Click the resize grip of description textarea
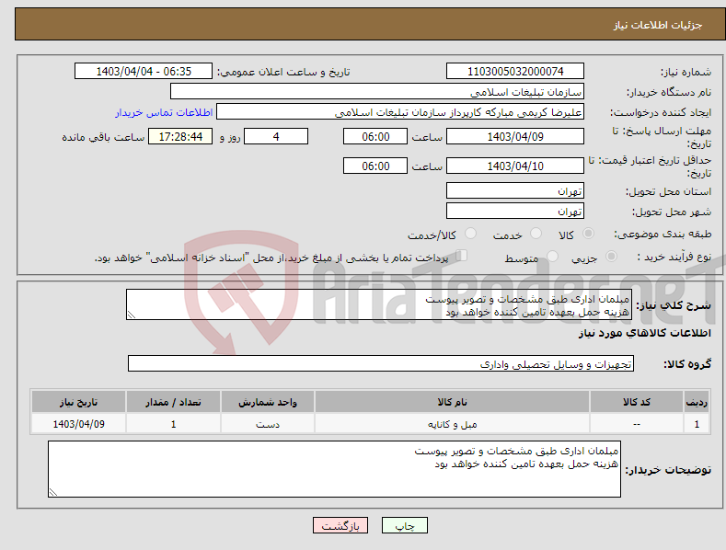 click(132, 315)
